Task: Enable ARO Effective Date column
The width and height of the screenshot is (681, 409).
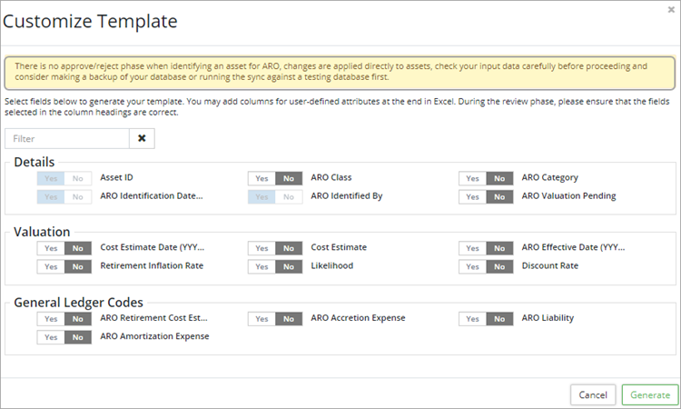Action: point(472,248)
